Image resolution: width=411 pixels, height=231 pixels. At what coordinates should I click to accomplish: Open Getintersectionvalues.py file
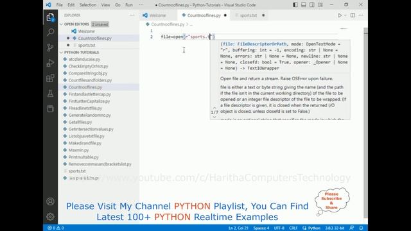(91, 129)
